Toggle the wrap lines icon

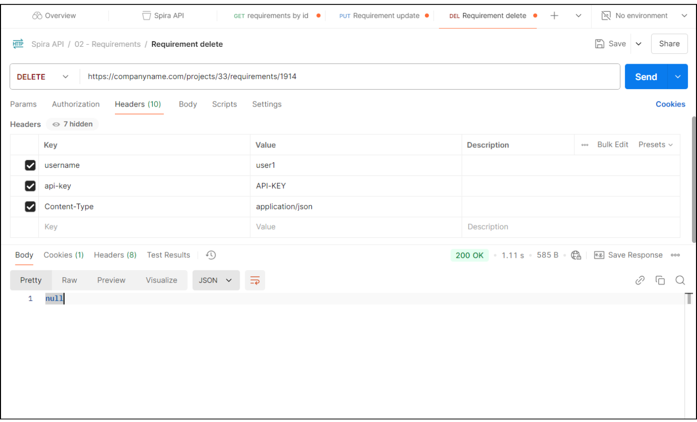pos(255,280)
